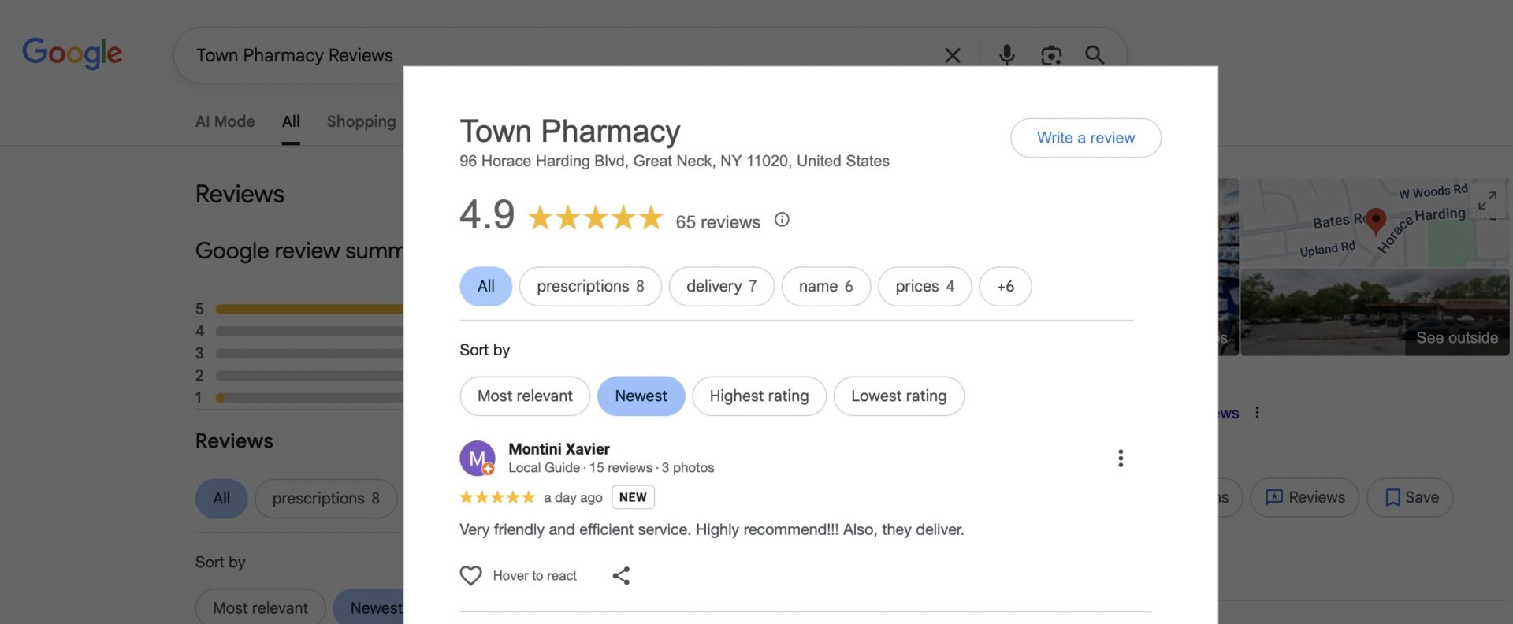Share Montini Xavier's review
The height and width of the screenshot is (624, 1513).
(621, 576)
